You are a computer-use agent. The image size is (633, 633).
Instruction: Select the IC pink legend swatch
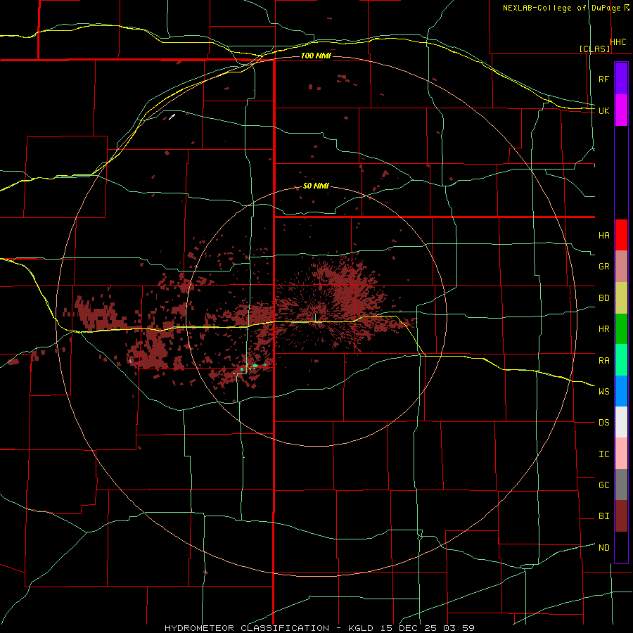click(x=621, y=454)
